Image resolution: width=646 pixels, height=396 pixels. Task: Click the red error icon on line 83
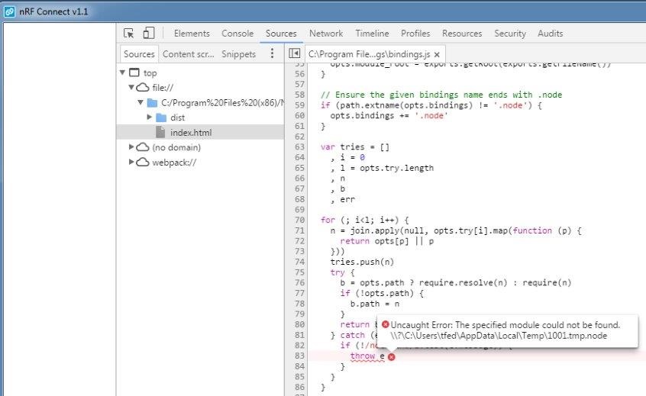[x=392, y=357]
